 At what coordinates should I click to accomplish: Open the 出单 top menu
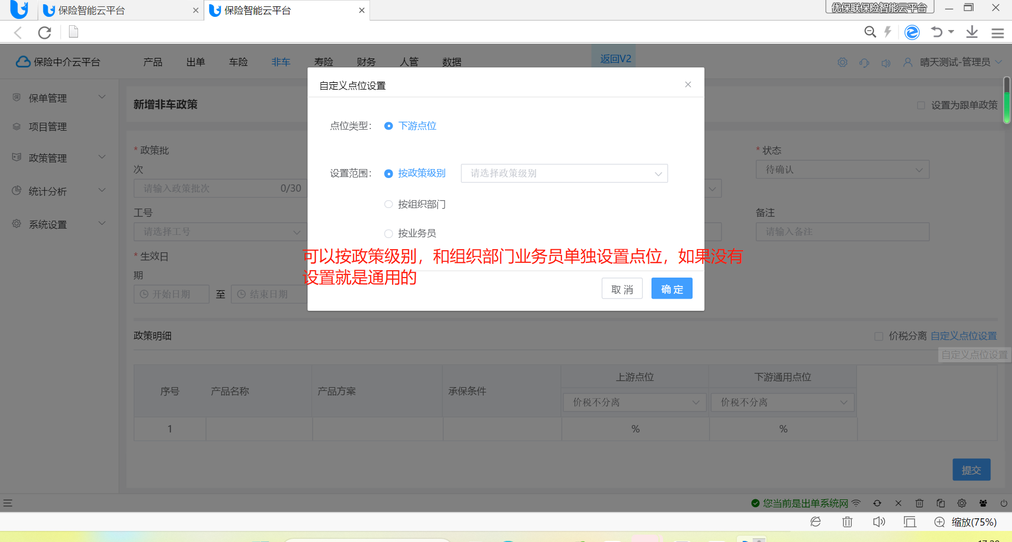tap(195, 62)
